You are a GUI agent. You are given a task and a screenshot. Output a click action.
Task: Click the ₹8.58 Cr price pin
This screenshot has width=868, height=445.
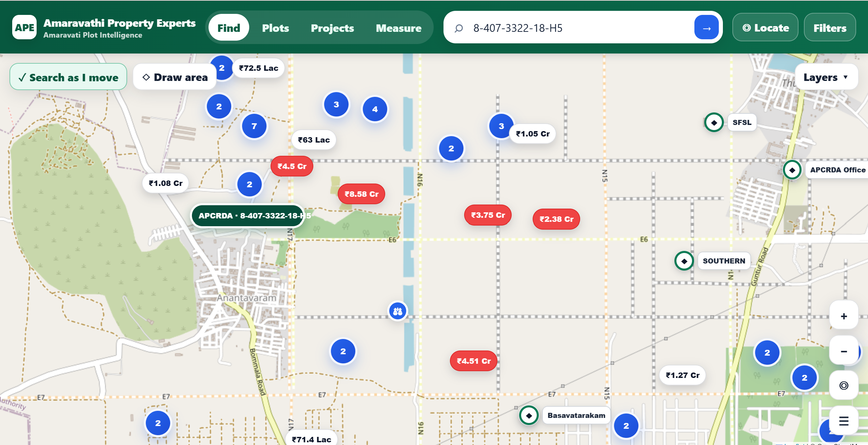tap(361, 194)
